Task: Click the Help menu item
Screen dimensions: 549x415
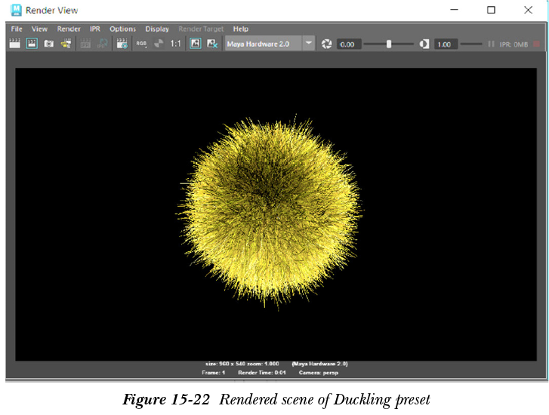Action: tap(240, 29)
